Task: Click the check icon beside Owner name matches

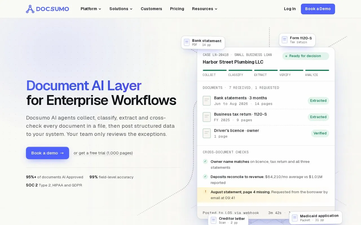Action: click(x=205, y=161)
